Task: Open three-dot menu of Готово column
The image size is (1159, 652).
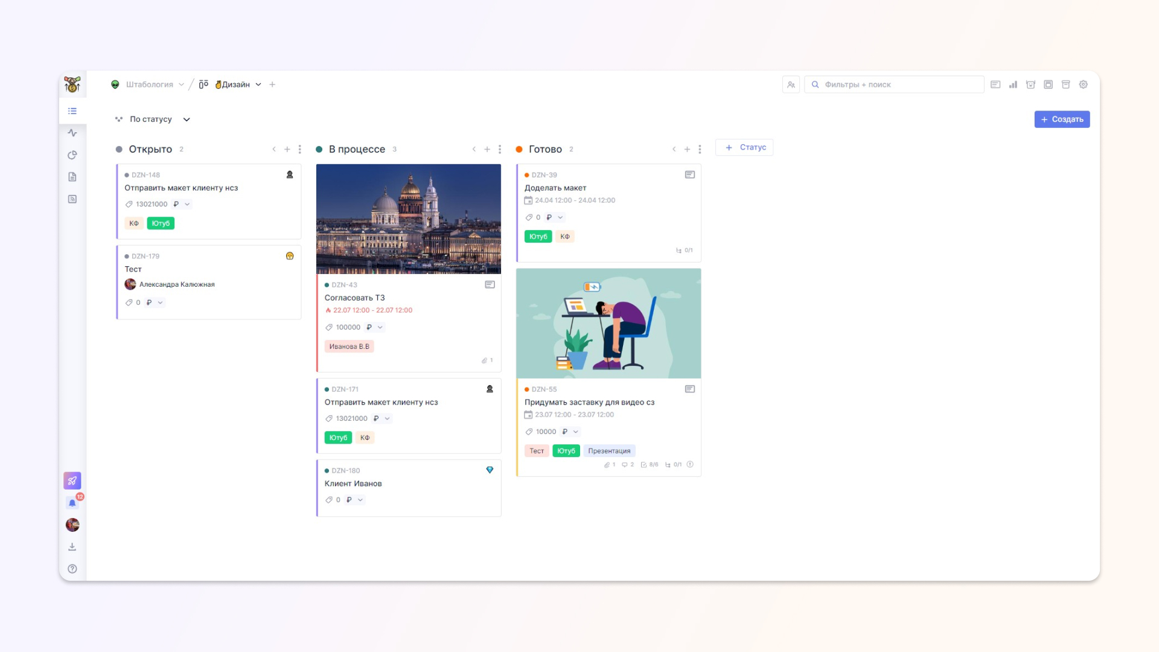Action: pyautogui.click(x=700, y=149)
